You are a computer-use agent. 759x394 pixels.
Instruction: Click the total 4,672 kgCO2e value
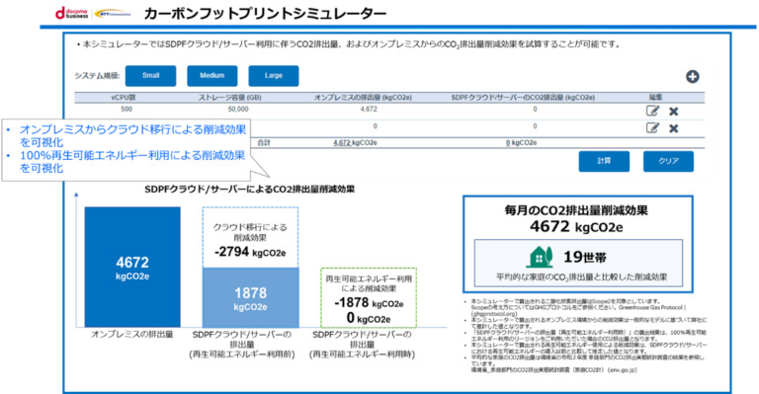(356, 142)
